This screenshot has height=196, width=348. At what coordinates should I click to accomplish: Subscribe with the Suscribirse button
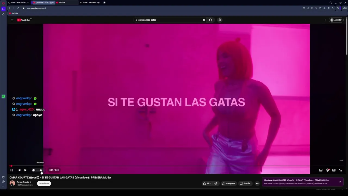44,183
